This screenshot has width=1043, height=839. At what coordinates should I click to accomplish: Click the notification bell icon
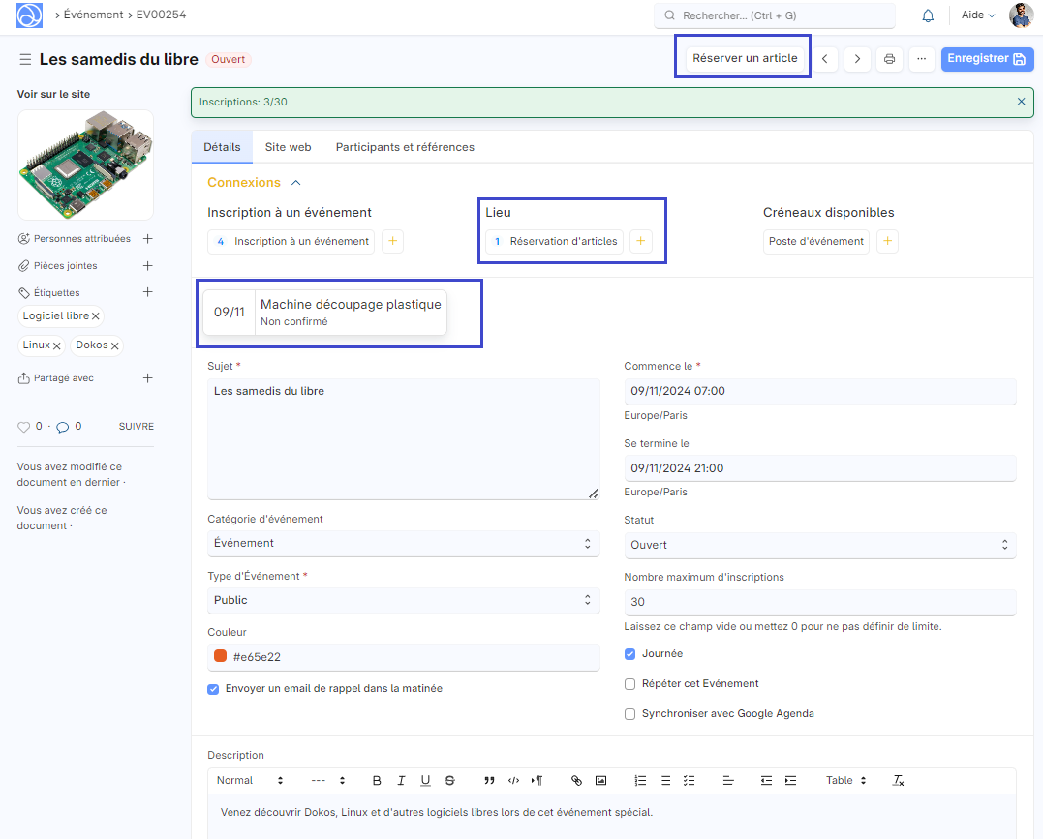pyautogui.click(x=928, y=15)
